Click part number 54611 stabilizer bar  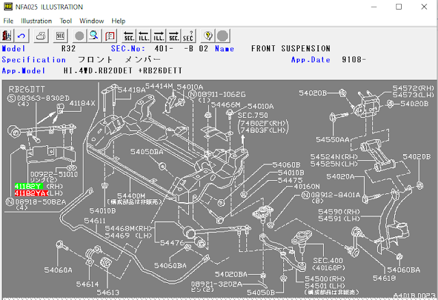point(94,221)
